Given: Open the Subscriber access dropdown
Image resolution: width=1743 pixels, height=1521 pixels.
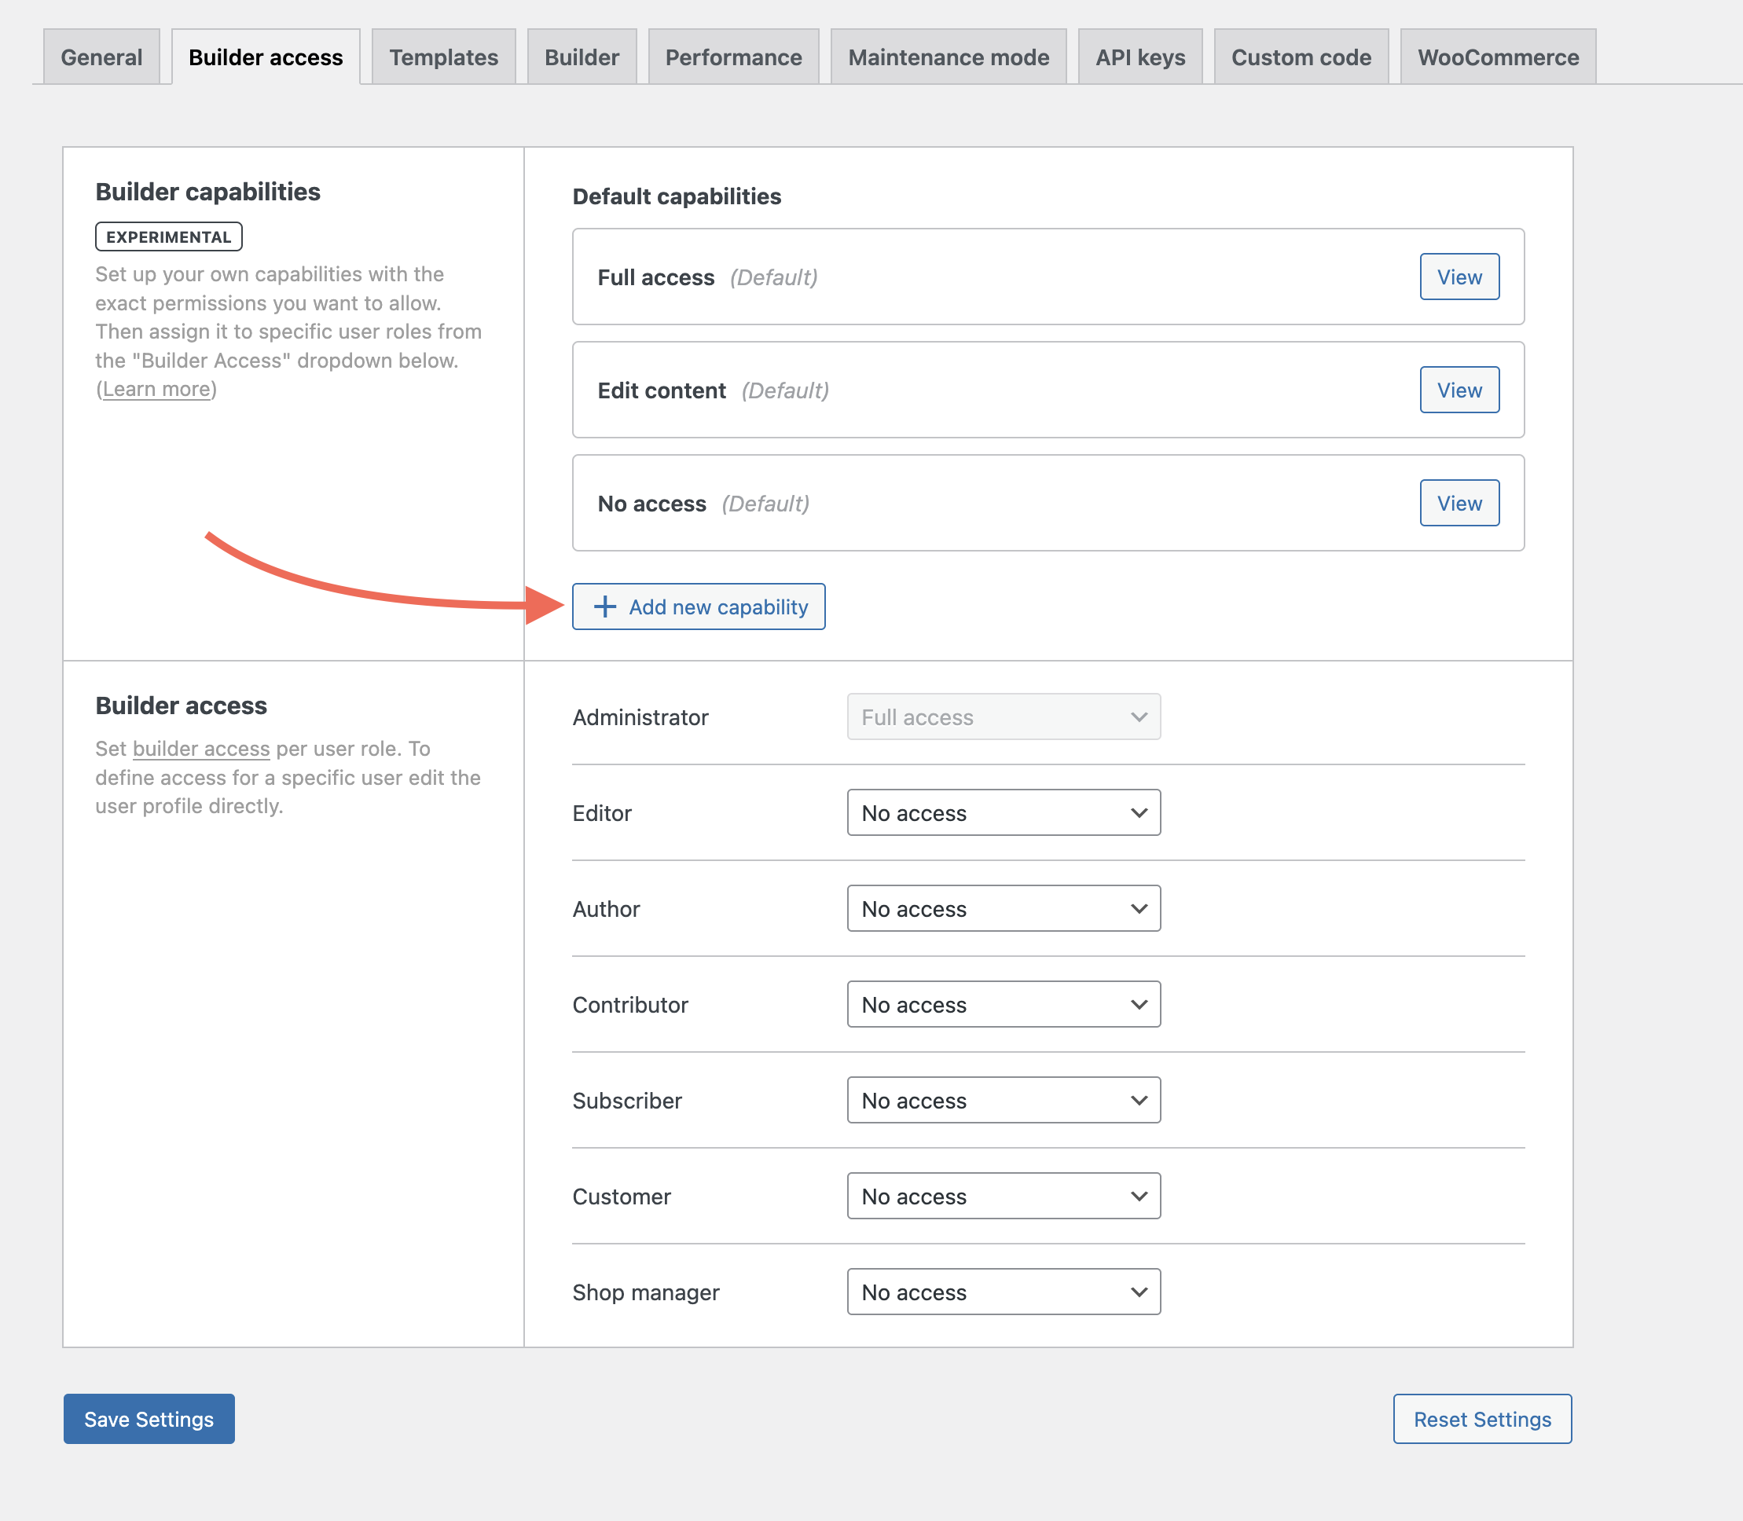Looking at the screenshot, I should (1003, 1101).
